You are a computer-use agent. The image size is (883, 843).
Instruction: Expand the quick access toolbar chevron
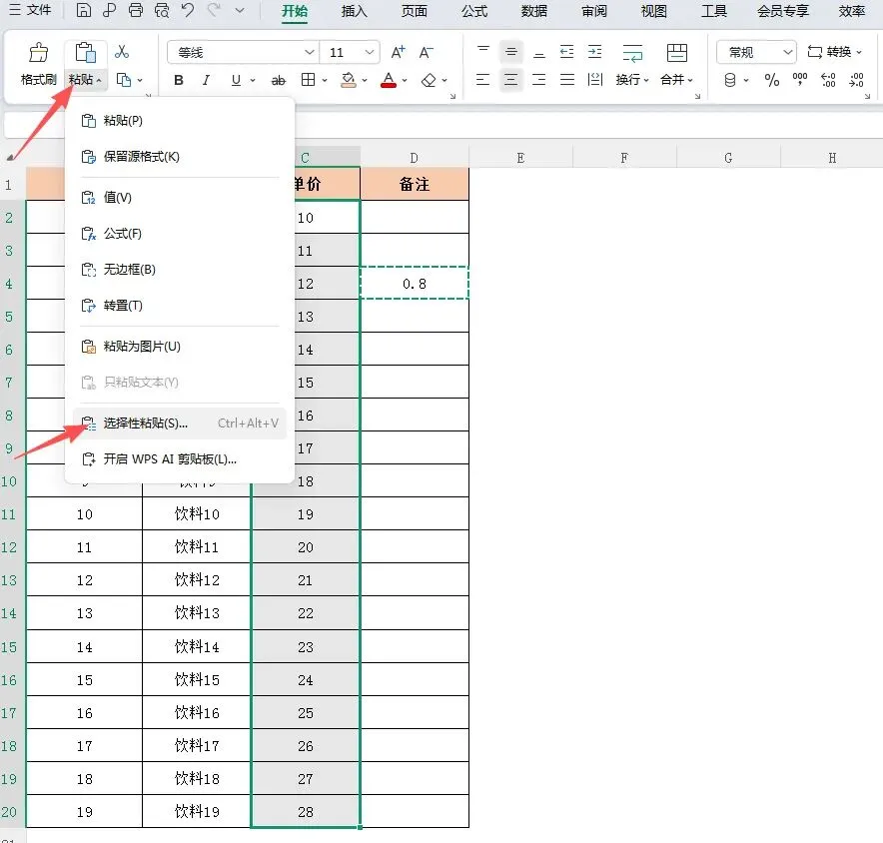click(x=240, y=10)
